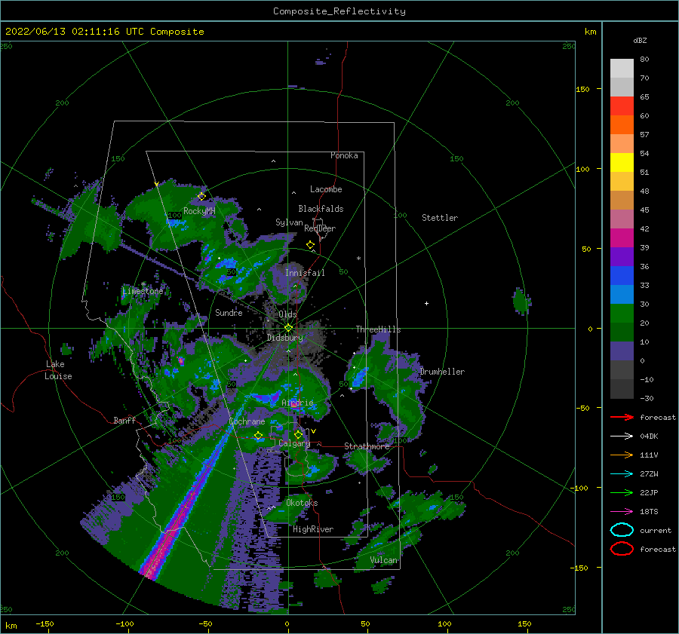Click the Sylvan label on the map
Viewport: 679px width, 634px height.
[x=289, y=222]
